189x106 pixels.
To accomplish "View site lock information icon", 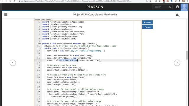I will (x=19, y=1).
